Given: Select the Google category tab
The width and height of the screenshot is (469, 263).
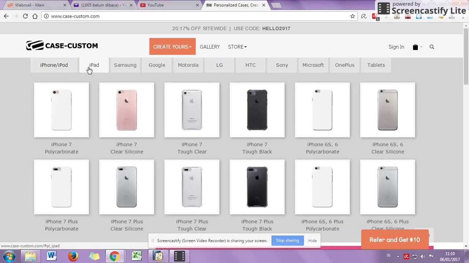Looking at the screenshot, I should [157, 65].
